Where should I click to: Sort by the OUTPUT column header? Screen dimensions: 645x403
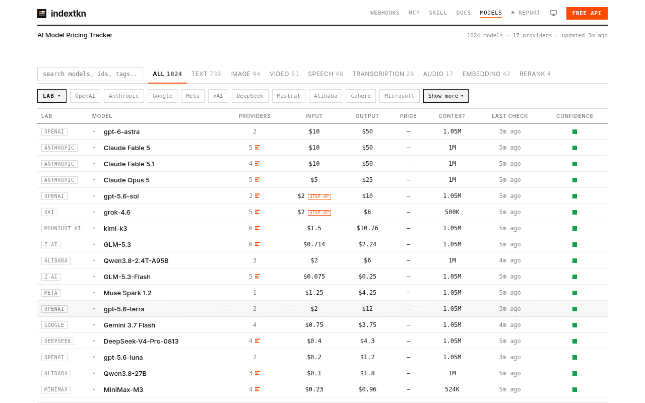367,116
